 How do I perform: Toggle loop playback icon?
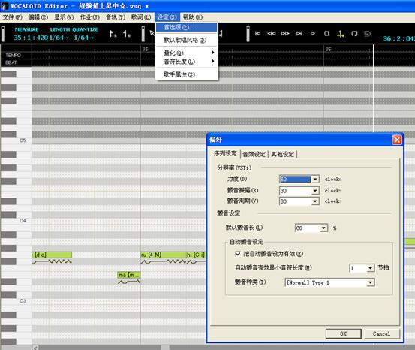(x=354, y=33)
